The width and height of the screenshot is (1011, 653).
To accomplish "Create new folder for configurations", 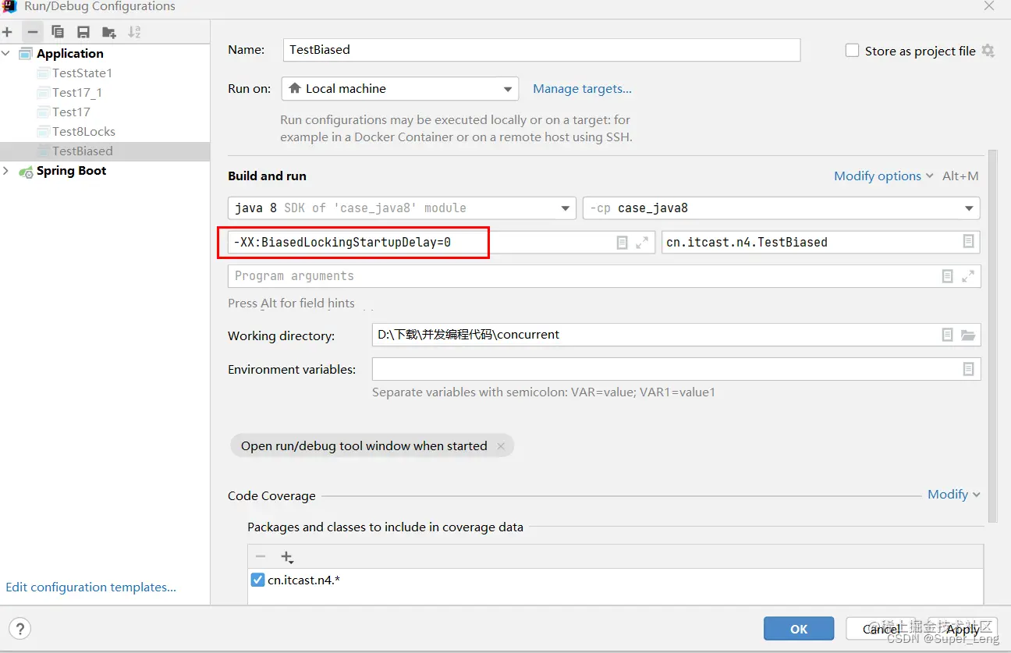I will 109,32.
